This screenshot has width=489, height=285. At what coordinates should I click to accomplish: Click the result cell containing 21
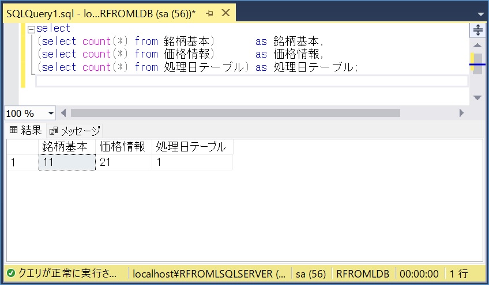coord(123,163)
